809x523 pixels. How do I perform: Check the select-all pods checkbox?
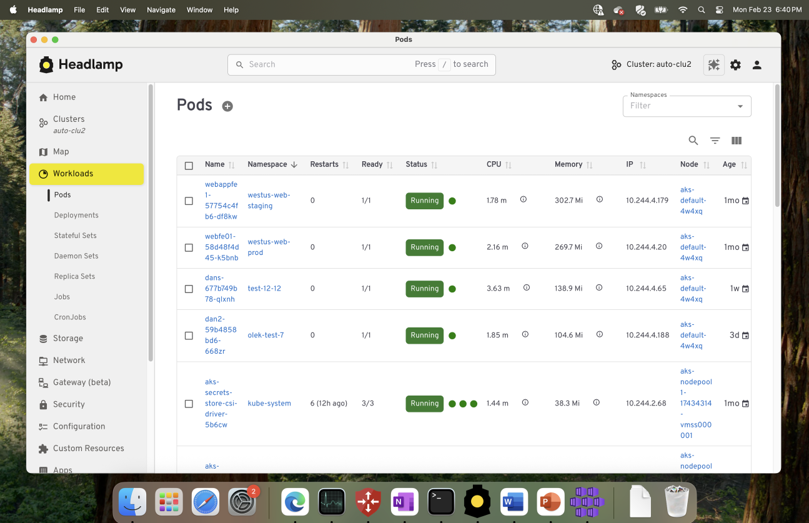189,165
